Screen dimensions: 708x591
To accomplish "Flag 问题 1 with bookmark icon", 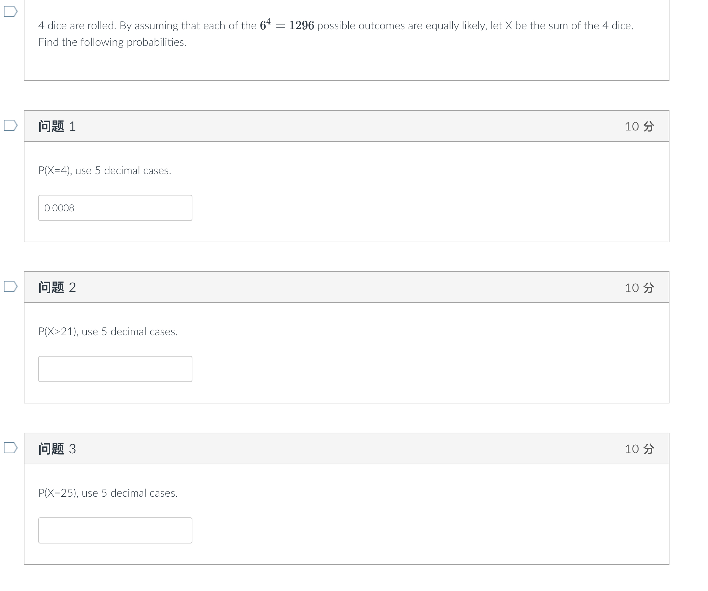I will click(x=10, y=125).
